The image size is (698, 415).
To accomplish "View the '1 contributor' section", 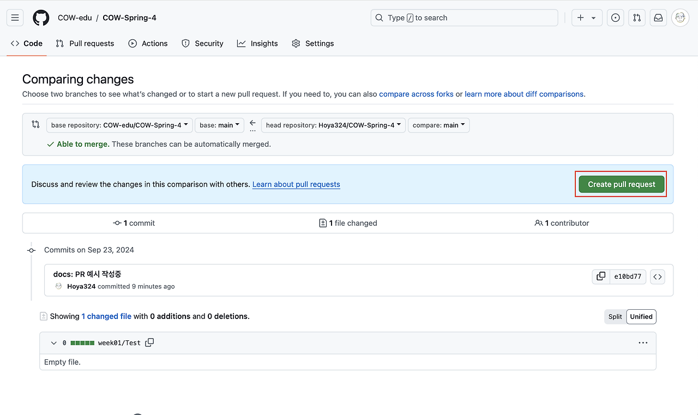I will point(562,223).
